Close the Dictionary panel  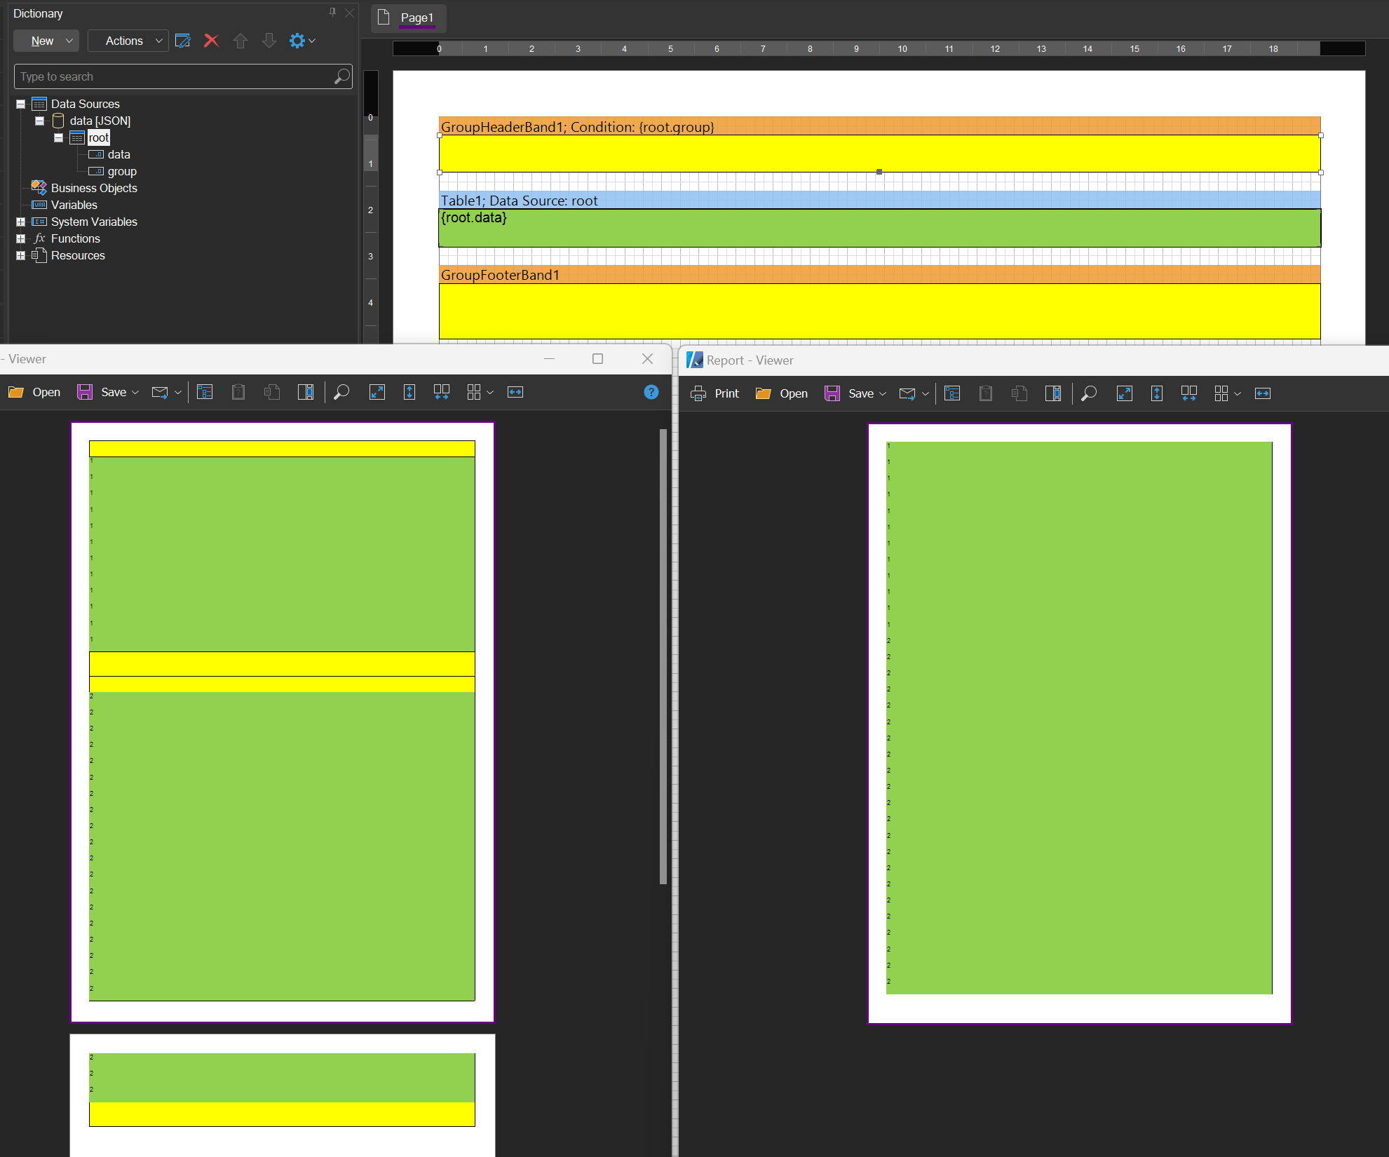[x=349, y=13]
